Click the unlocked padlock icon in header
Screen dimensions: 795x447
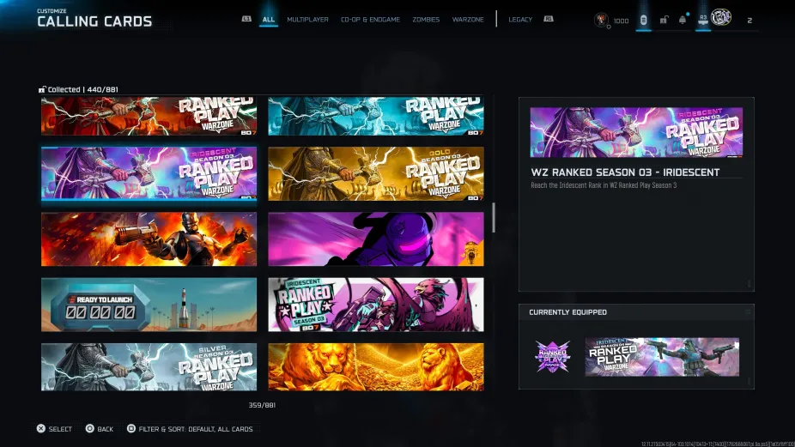point(664,20)
